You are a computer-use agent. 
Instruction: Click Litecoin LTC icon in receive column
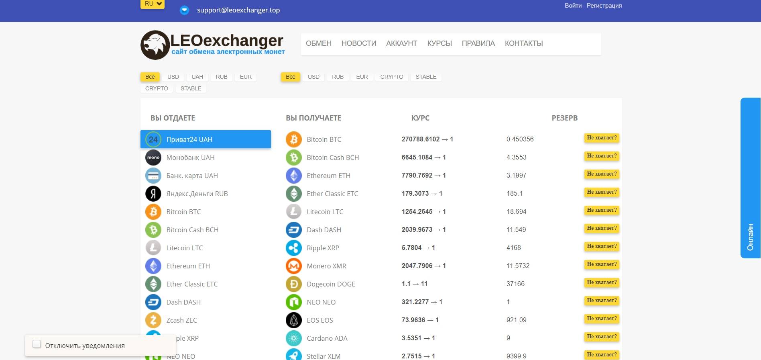[x=294, y=212]
